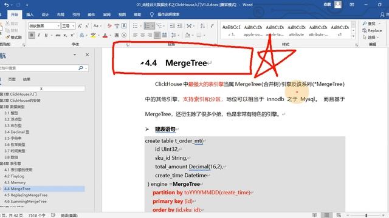Click the Character Border icon
This screenshot has height=218, width=389.
point(124,26)
